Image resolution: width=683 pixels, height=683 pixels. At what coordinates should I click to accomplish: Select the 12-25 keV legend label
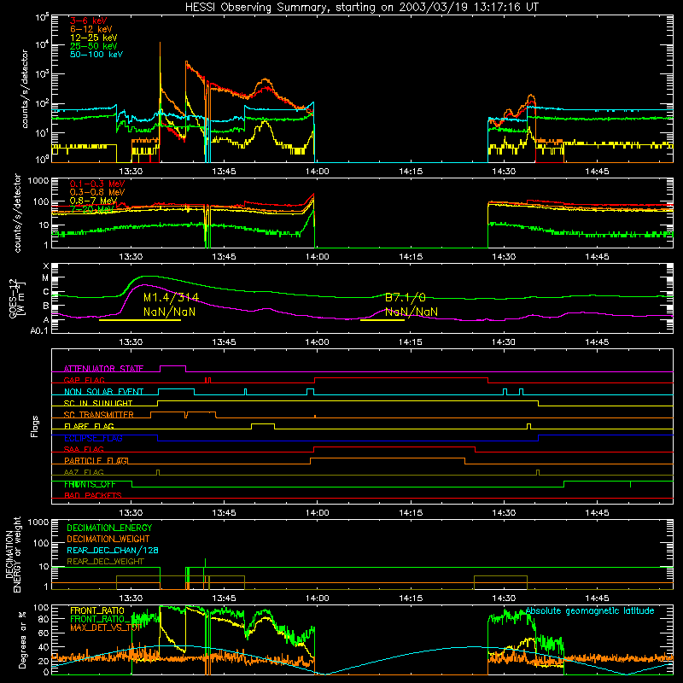click(x=94, y=38)
